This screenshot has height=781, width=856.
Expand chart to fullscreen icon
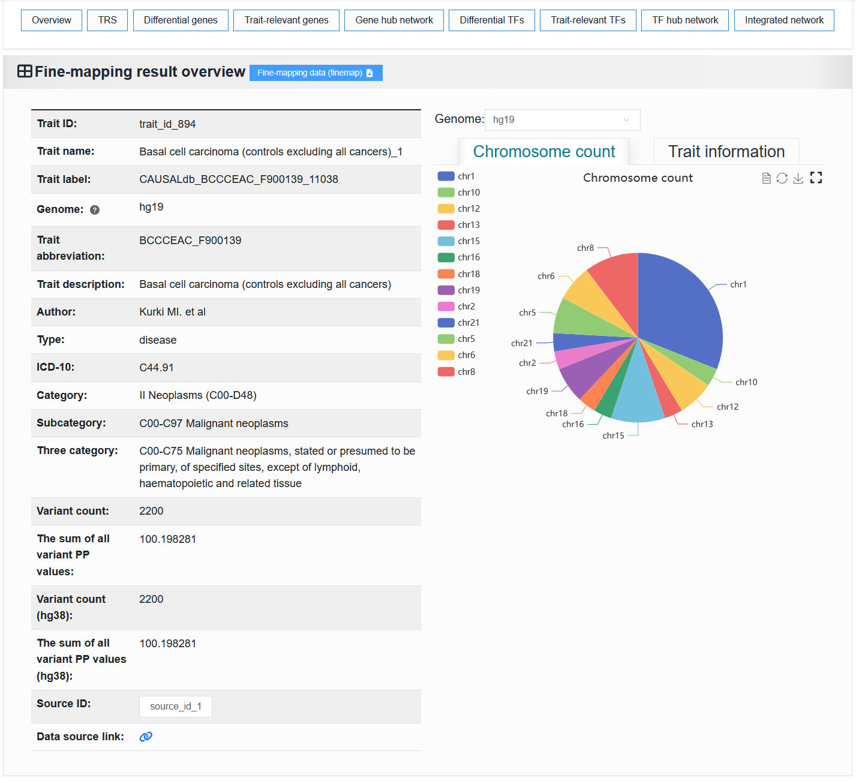tap(816, 178)
